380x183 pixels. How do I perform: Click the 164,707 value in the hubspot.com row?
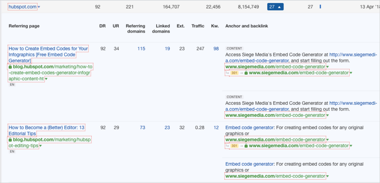(171, 7)
